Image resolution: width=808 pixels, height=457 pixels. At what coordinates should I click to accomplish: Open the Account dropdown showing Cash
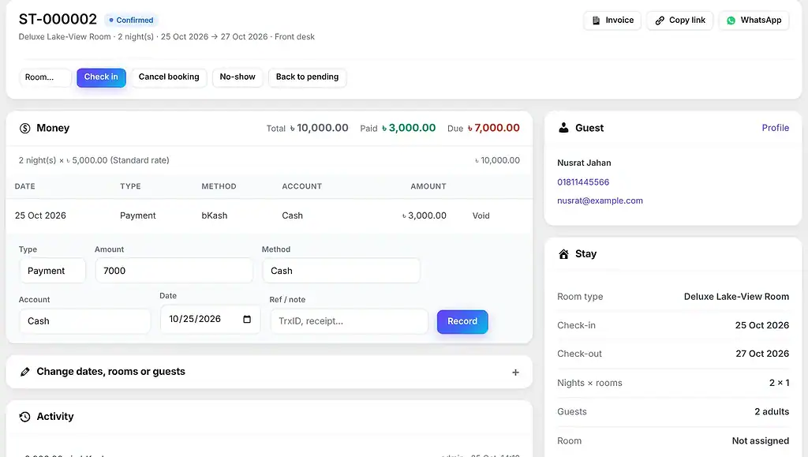[x=85, y=321]
